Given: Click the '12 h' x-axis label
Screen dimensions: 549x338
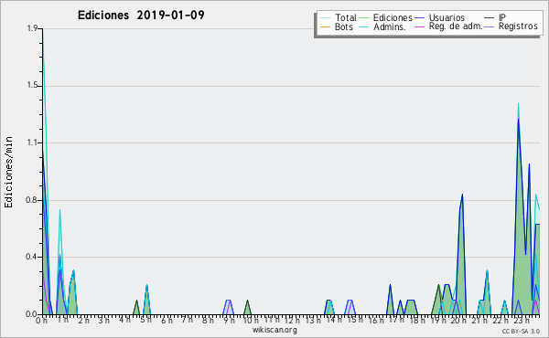Looking at the screenshot, I should (x=292, y=320).
